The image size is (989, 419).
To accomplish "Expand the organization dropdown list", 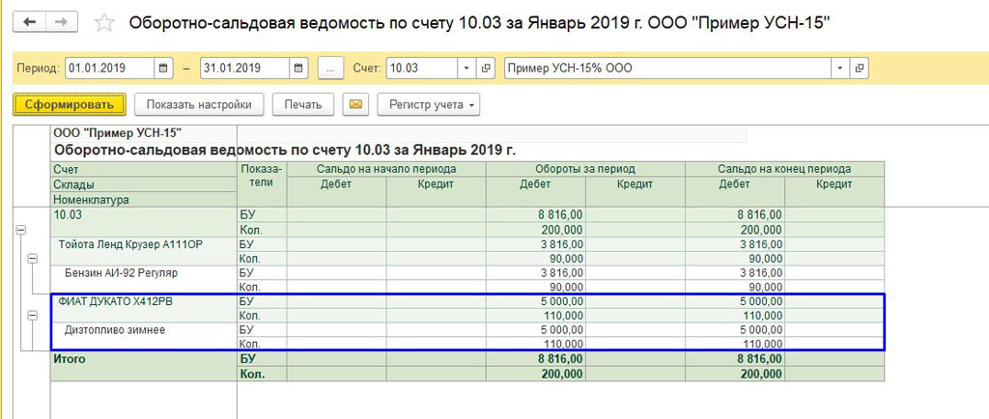I will (x=839, y=69).
